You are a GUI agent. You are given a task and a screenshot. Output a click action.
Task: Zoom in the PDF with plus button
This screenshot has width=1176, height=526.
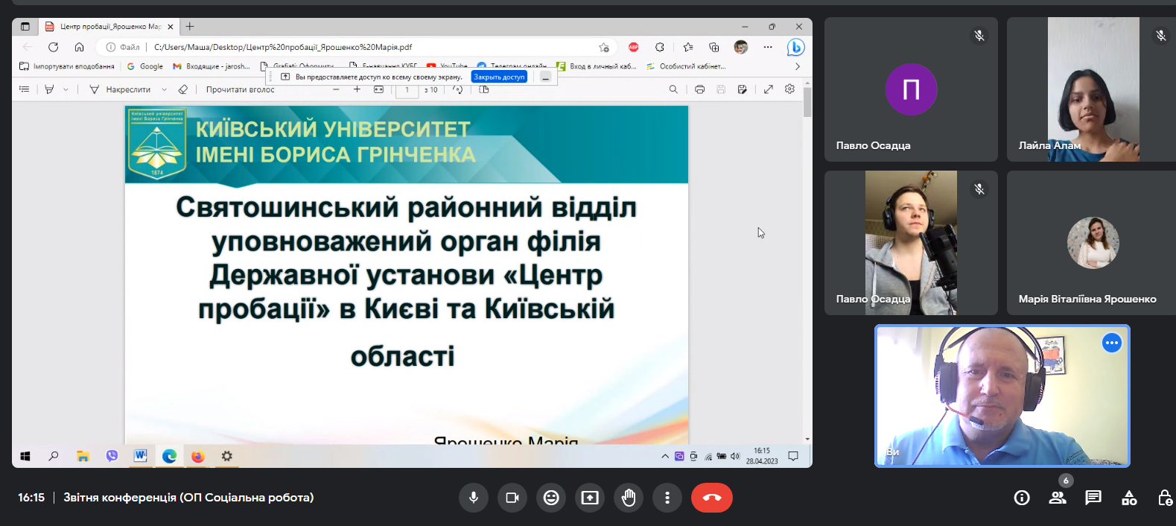coord(357,89)
